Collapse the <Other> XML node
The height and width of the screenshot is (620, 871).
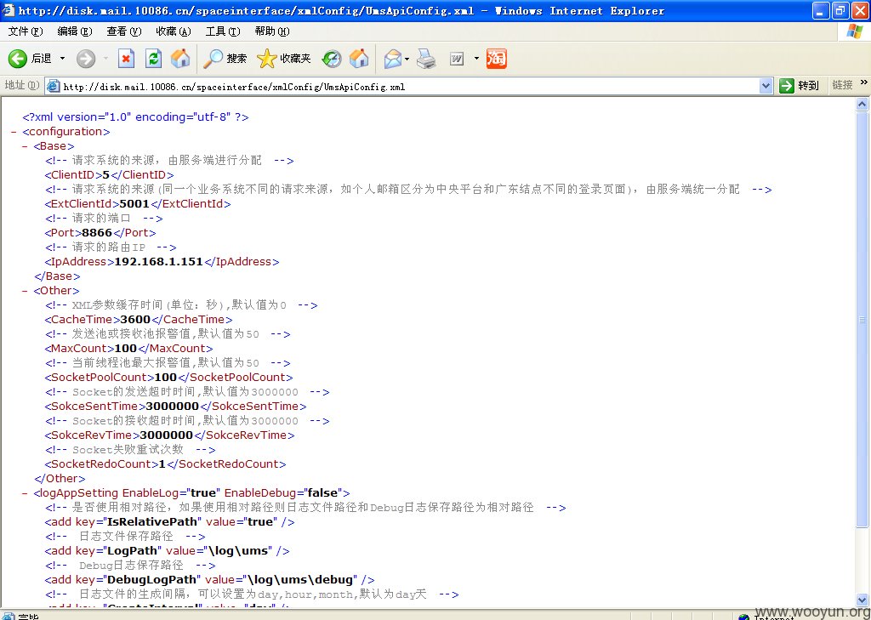pyautogui.click(x=25, y=291)
